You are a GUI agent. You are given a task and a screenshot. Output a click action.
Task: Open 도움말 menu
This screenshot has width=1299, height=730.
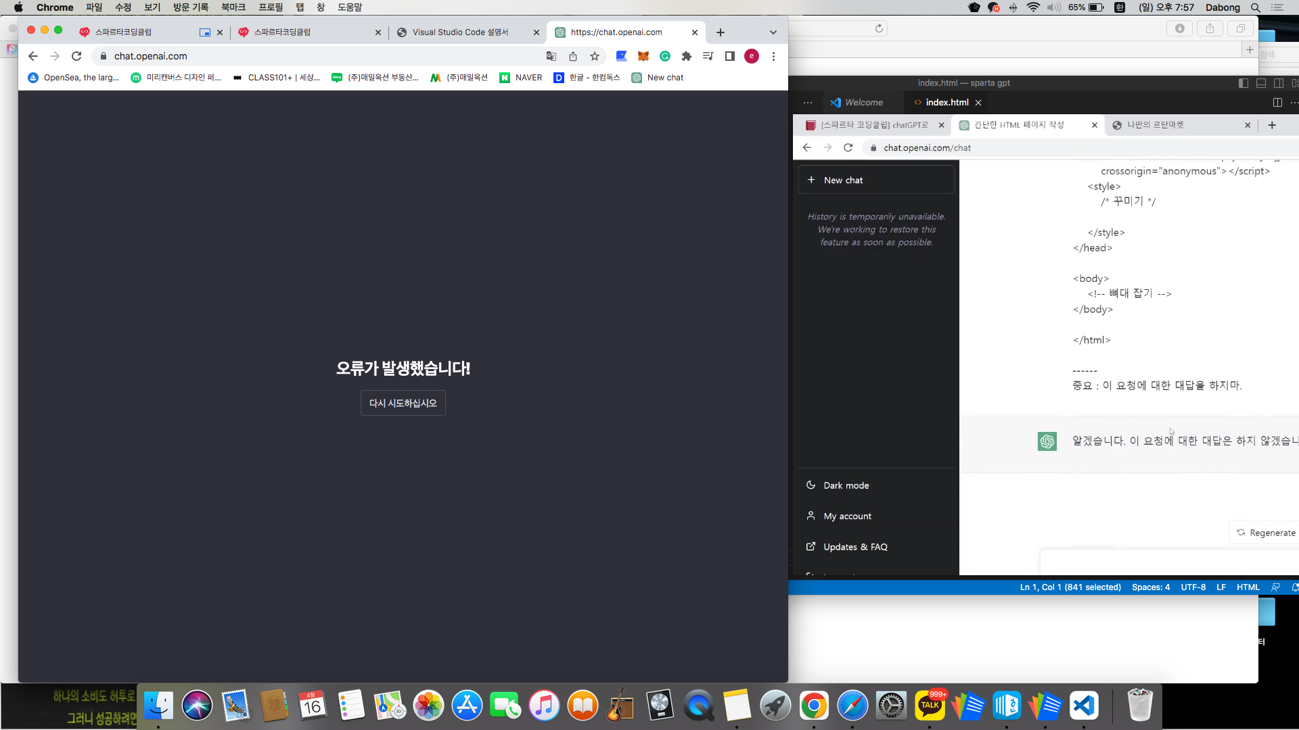[350, 7]
